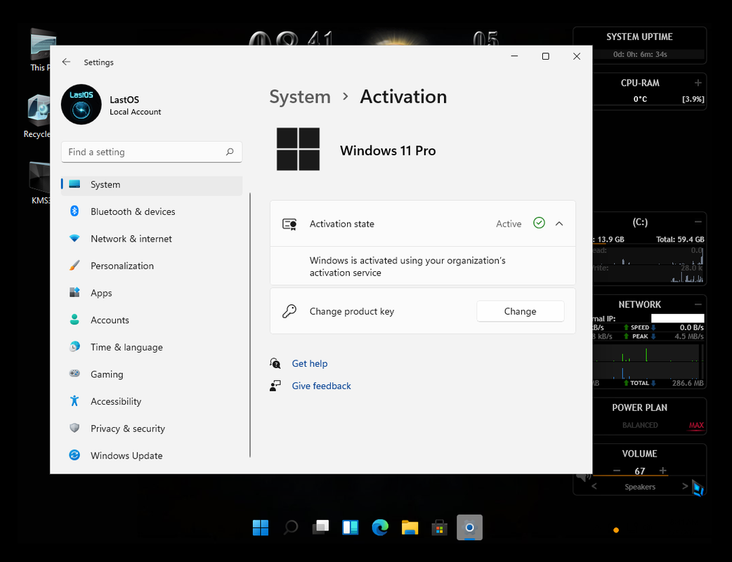This screenshot has width=732, height=562.
Task: Collapse the (C:) drive widget
Action: pos(698,222)
